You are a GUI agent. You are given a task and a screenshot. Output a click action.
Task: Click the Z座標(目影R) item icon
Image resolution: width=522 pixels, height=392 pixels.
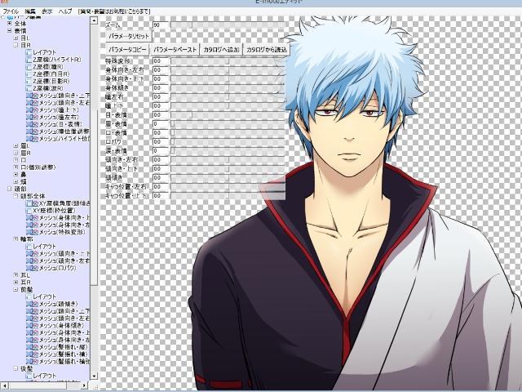[29, 81]
